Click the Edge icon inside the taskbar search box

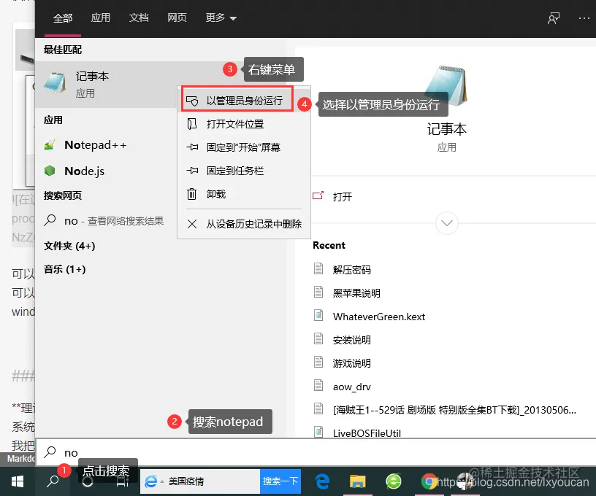tap(153, 481)
